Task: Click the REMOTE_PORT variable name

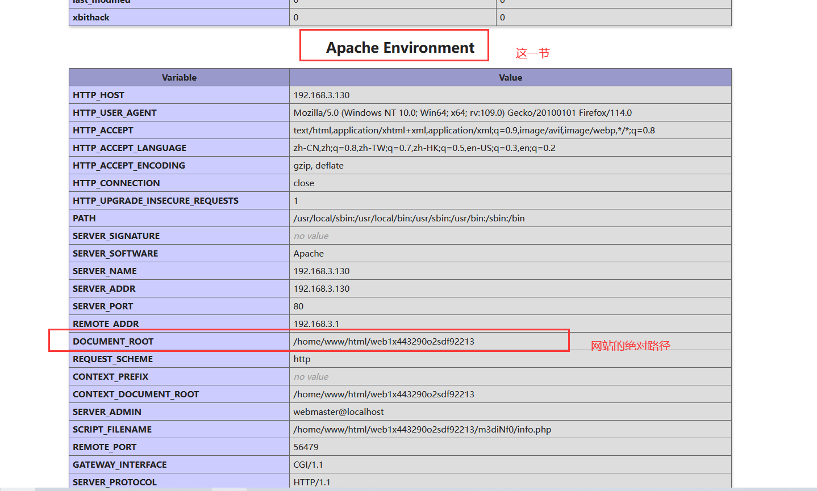Action: click(105, 447)
